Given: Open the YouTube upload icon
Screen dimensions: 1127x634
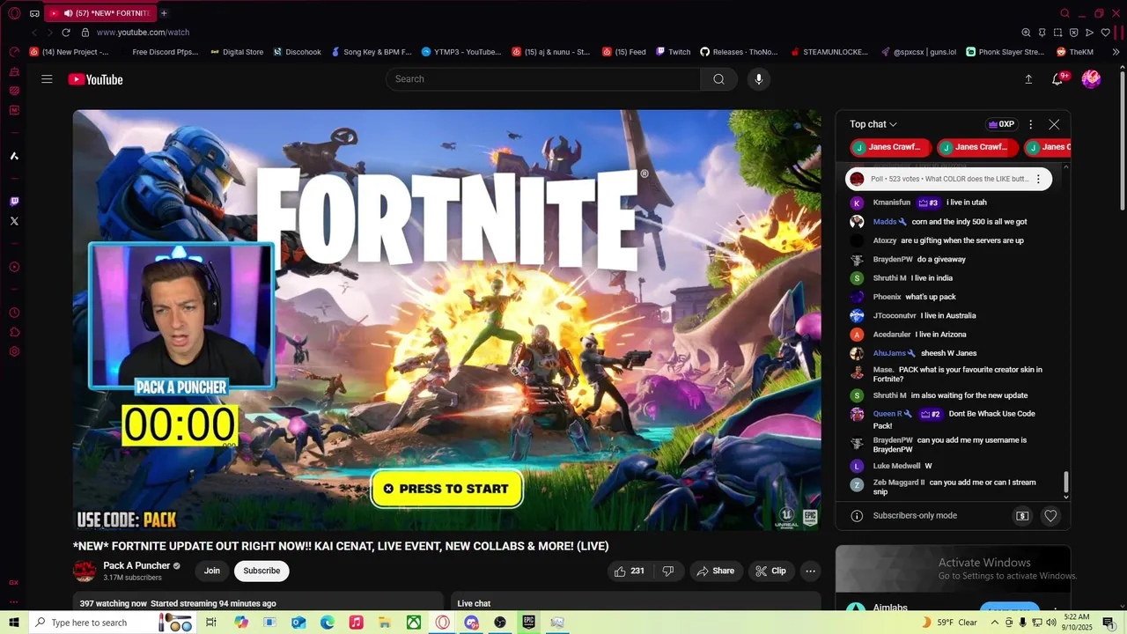Looking at the screenshot, I should tap(1028, 79).
